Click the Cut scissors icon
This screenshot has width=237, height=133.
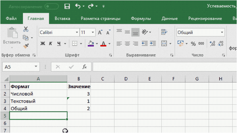tap(26, 29)
